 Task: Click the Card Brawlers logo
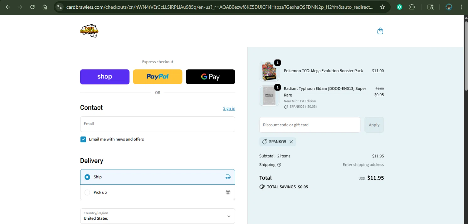click(89, 31)
